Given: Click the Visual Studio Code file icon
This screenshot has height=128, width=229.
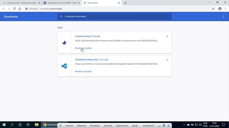Looking at the screenshot, I should pyautogui.click(x=64, y=66).
